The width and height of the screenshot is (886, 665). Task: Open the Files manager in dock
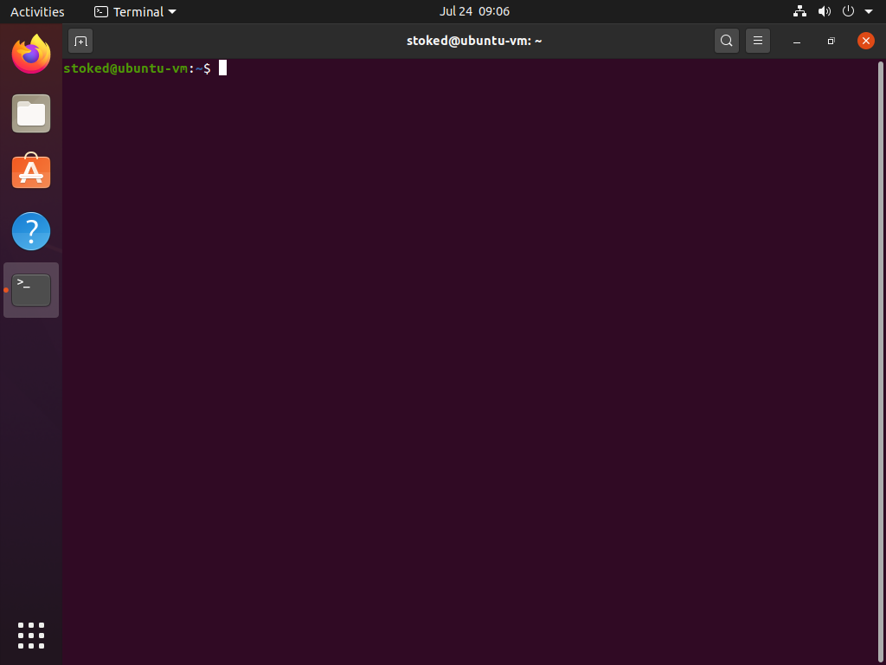click(31, 113)
